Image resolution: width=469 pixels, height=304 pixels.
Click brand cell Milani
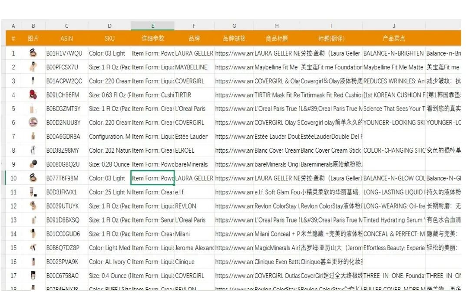195,234
